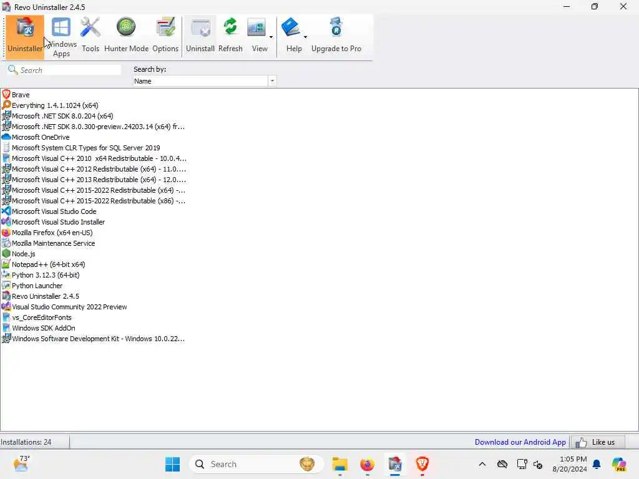Click the muted volume tray icon

click(x=538, y=464)
